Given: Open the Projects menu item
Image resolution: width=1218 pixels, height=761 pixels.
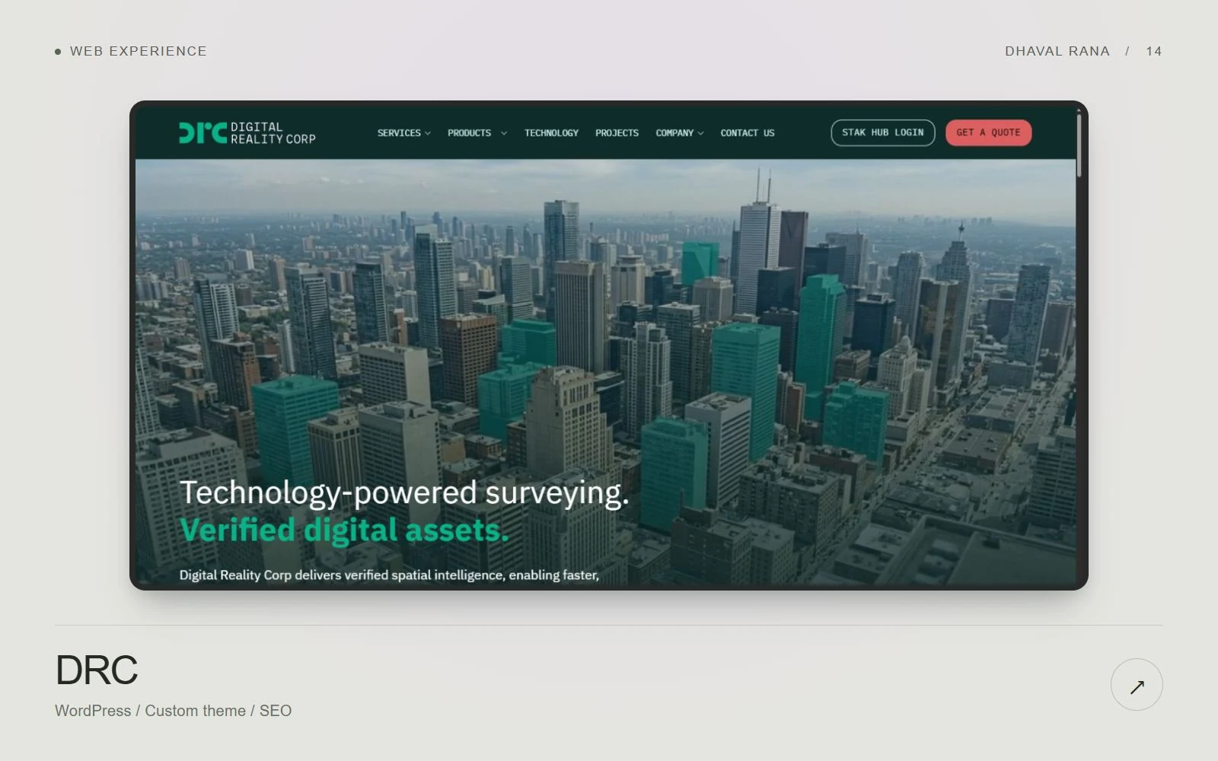Looking at the screenshot, I should click(617, 133).
